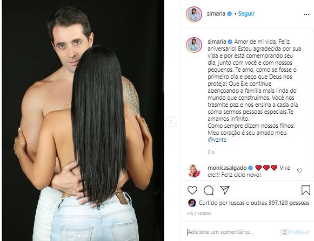Click the small avatar beside 'Curtido por'
Viewport: 314px width, 241px height.
[192, 203]
